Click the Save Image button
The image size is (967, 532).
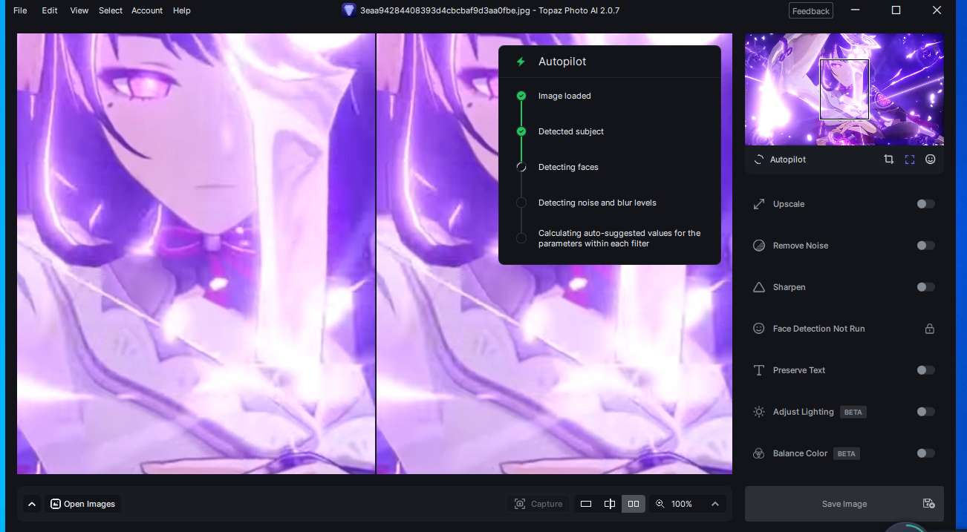coord(844,504)
